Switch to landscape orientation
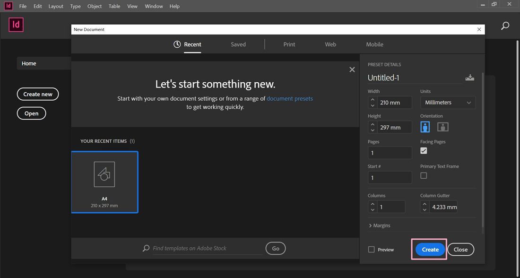This screenshot has width=520, height=278. tap(443, 126)
